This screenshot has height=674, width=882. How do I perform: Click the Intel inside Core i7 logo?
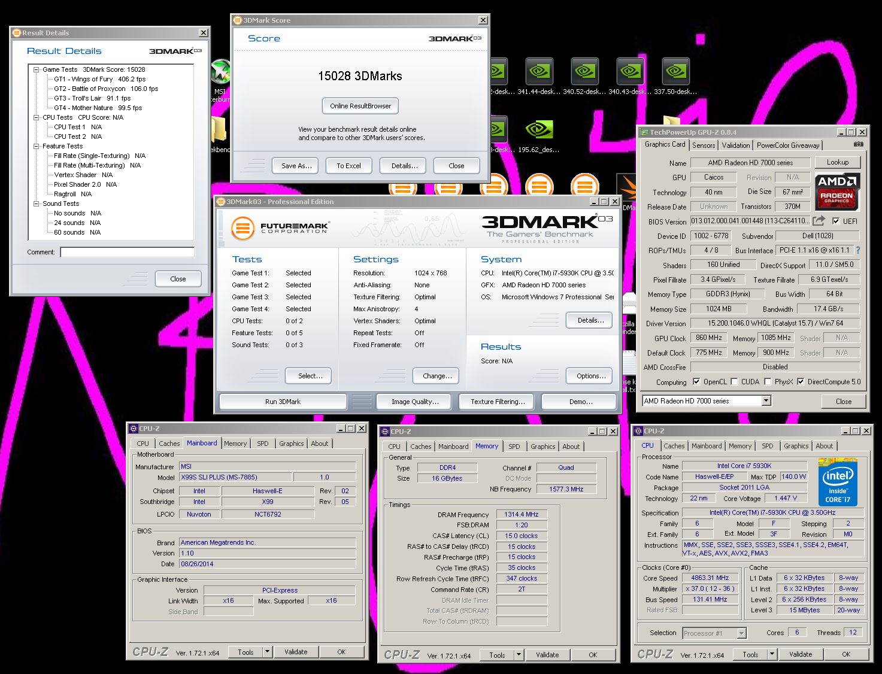coord(837,482)
